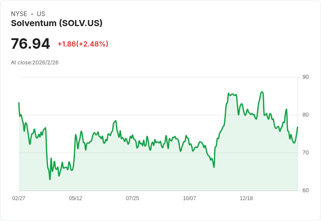
Task: Click the At close 2026/2/26 text
Action: tap(35, 63)
